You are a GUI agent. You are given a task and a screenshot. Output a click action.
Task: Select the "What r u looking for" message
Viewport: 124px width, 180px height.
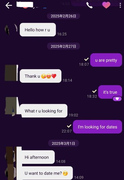44,111
